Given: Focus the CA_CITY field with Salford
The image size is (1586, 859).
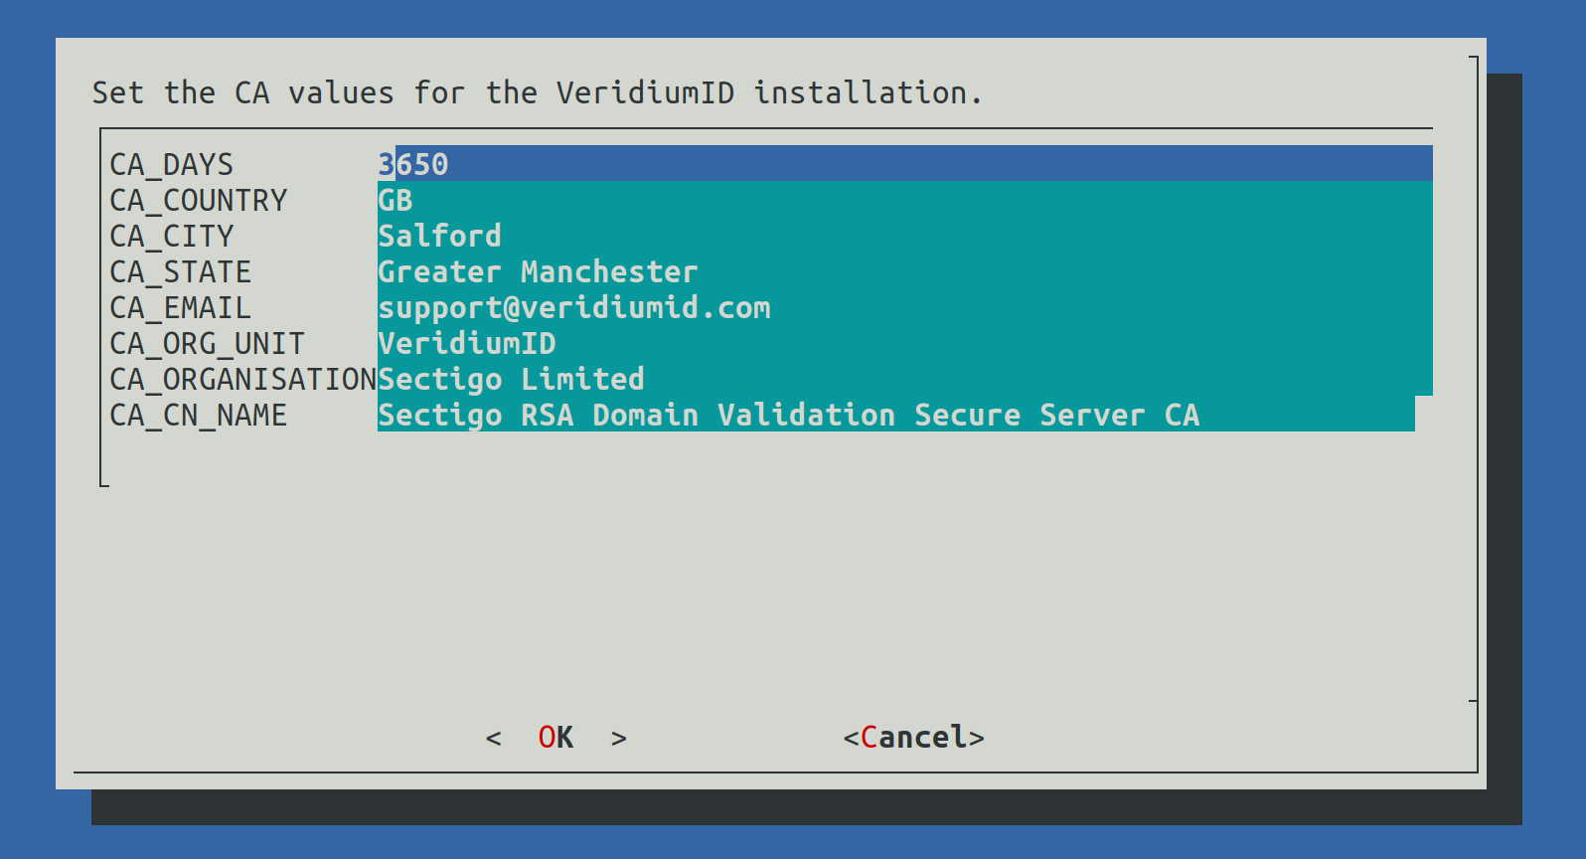Looking at the screenshot, I should pos(904,236).
